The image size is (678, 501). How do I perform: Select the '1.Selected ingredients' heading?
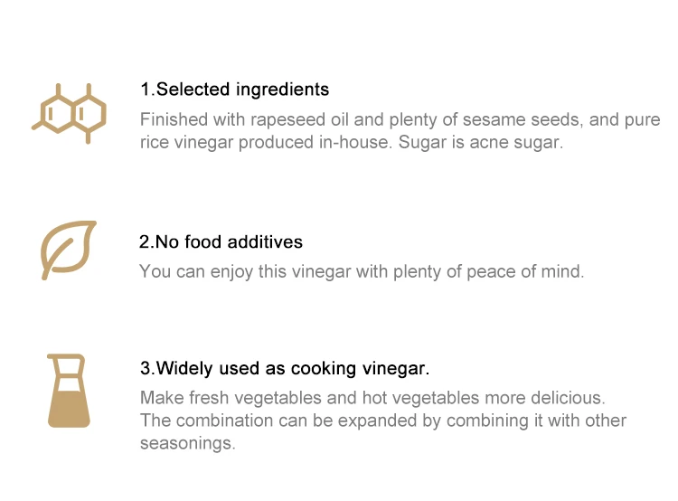[x=234, y=90]
